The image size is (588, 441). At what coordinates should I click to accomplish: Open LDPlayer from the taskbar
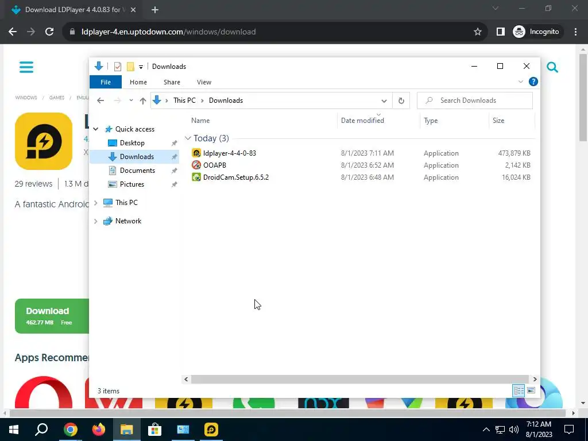click(x=211, y=430)
